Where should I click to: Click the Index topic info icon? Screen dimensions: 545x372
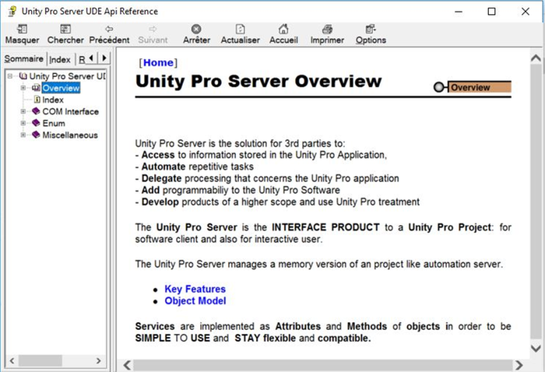37,100
